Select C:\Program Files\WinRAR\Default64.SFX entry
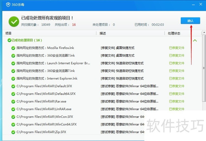Image resolution: width=206 pixels, height=141 pixels. click(x=46, y=94)
